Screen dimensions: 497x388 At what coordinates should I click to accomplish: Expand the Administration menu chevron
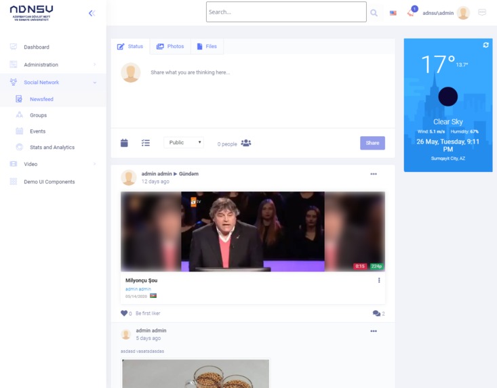pyautogui.click(x=94, y=64)
